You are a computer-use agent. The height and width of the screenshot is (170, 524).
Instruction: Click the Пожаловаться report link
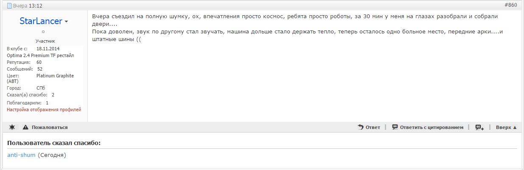point(50,127)
